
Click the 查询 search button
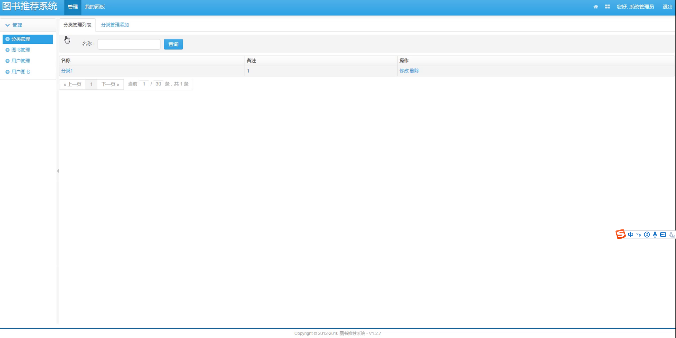173,44
